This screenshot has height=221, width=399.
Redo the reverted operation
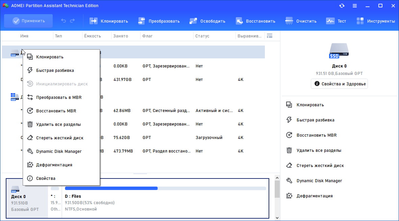73,21
